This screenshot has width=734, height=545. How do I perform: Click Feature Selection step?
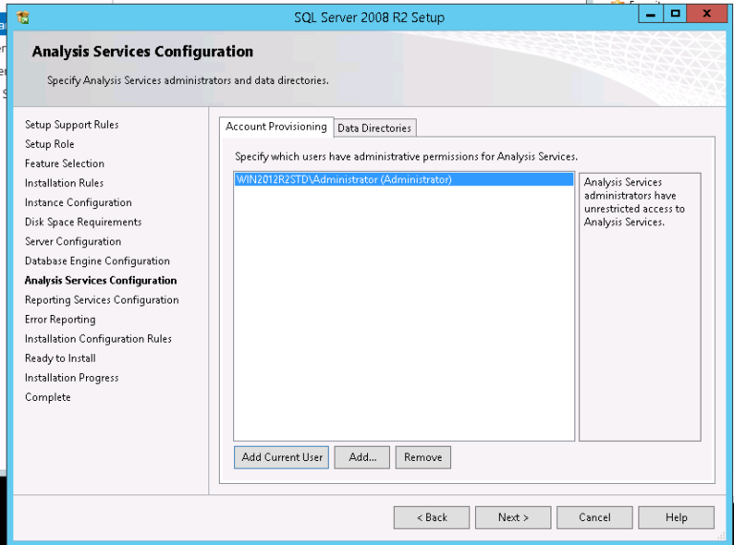click(x=65, y=163)
